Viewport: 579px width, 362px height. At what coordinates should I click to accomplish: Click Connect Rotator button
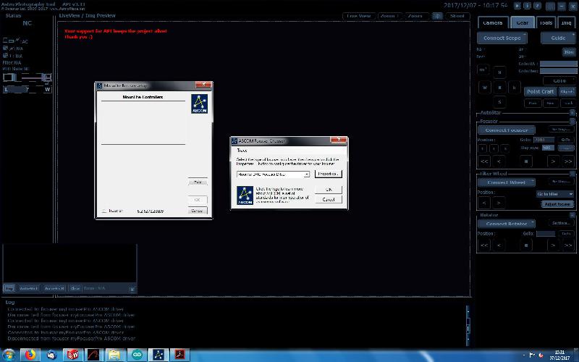coord(506,224)
